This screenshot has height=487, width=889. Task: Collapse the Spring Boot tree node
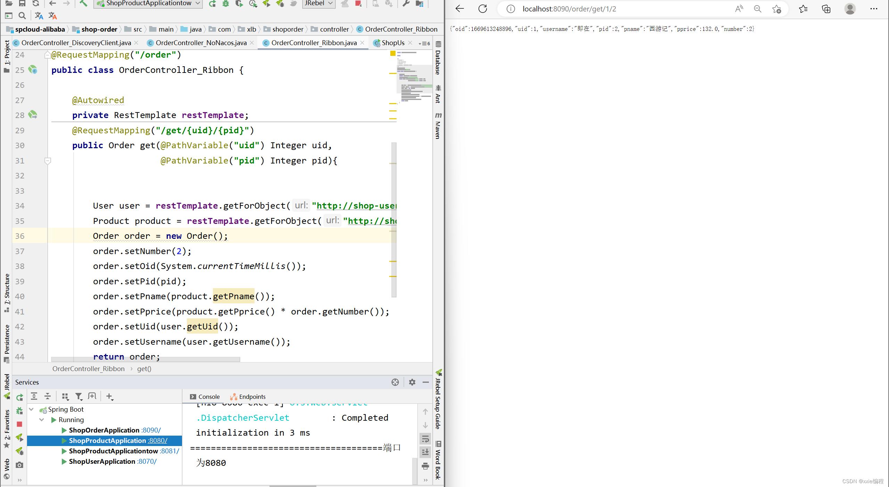pos(31,409)
